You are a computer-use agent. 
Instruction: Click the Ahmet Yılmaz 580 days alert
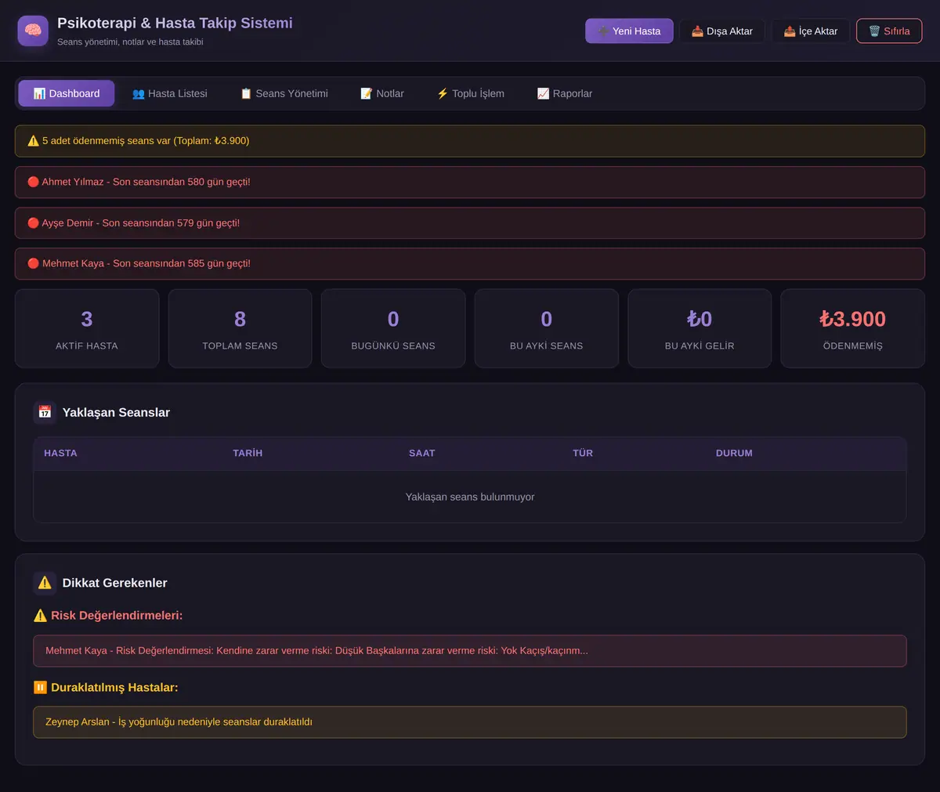(x=470, y=182)
